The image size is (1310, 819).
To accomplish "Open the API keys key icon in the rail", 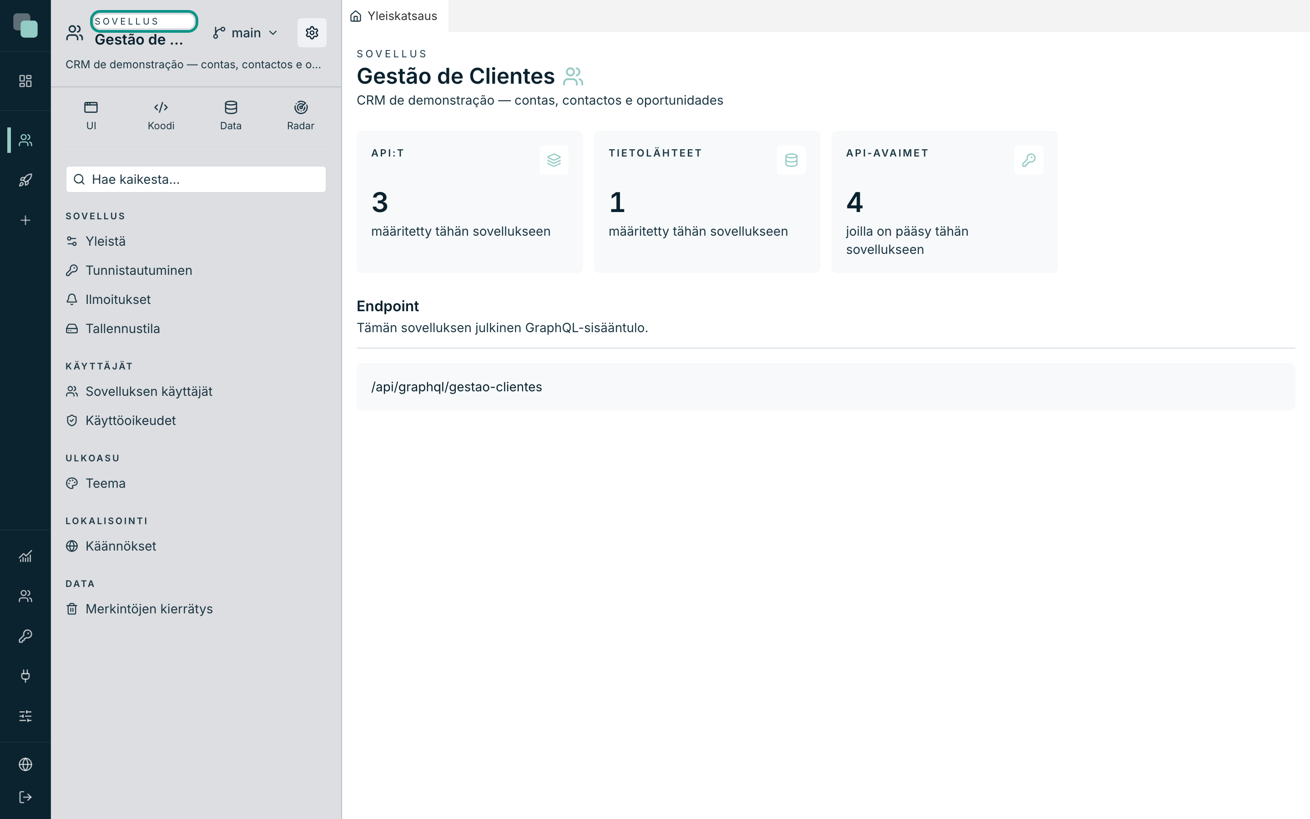I will (25, 636).
